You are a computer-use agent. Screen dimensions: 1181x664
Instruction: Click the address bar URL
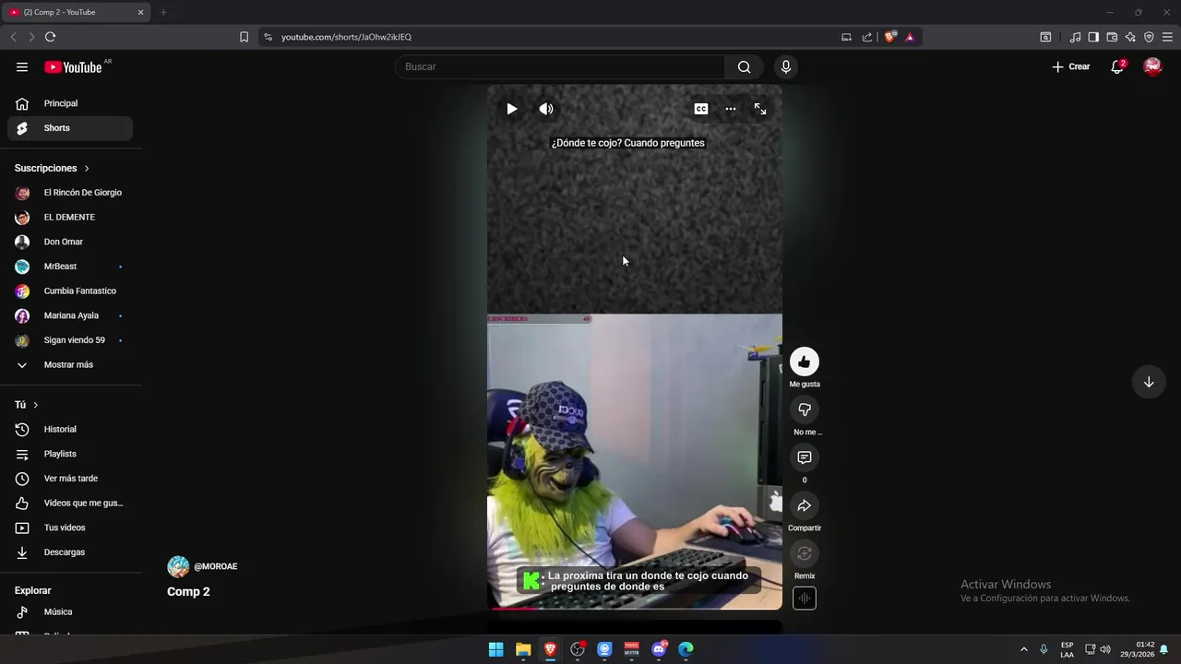(346, 37)
